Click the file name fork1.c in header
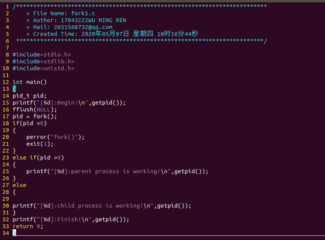This screenshot has height=240, width=325. pos(83,13)
